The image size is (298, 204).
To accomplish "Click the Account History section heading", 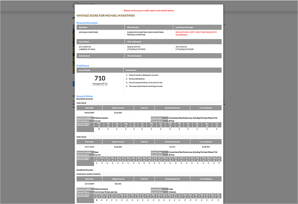I will 85,96.
